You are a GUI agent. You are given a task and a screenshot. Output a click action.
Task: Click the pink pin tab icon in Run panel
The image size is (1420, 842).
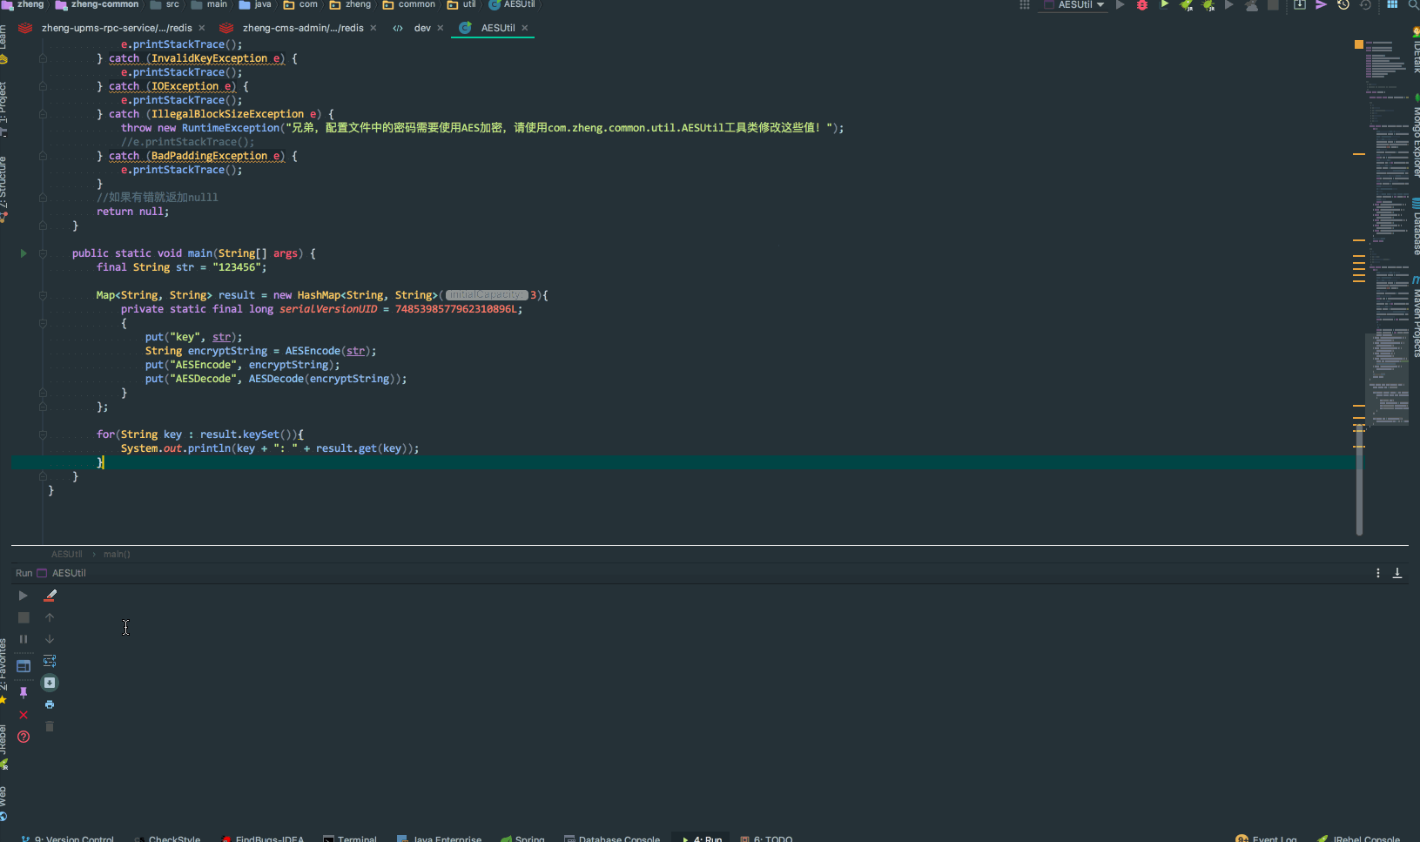point(24,692)
